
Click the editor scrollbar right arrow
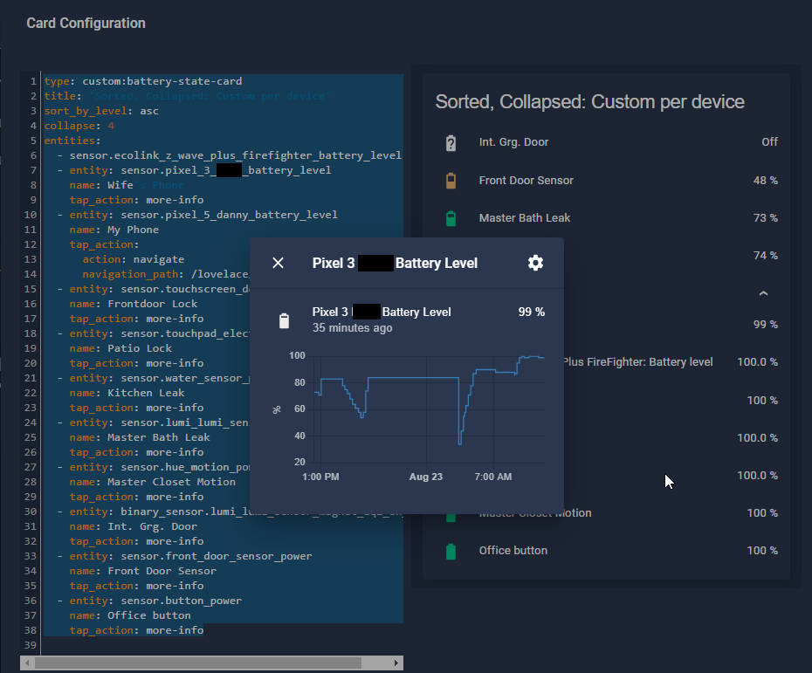click(x=396, y=663)
